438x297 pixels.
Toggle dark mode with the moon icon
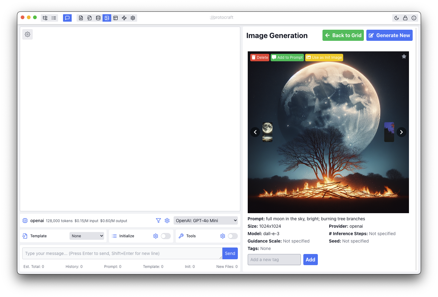point(397,18)
